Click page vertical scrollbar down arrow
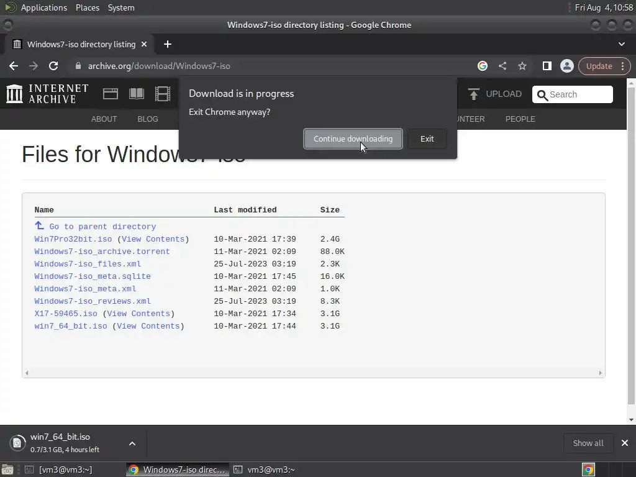Screen dimensions: 636x477 point(631,420)
